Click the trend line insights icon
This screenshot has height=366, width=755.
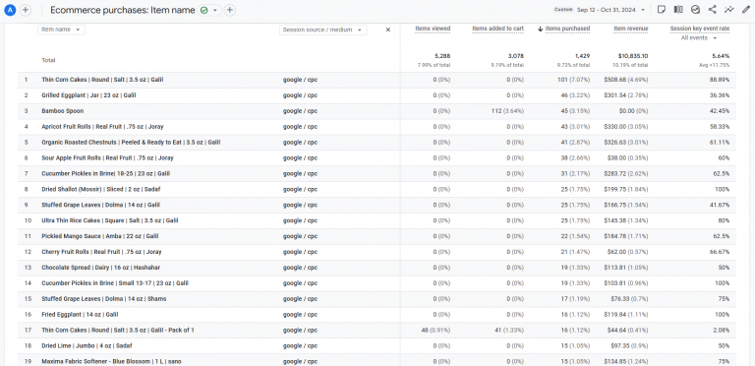(729, 10)
